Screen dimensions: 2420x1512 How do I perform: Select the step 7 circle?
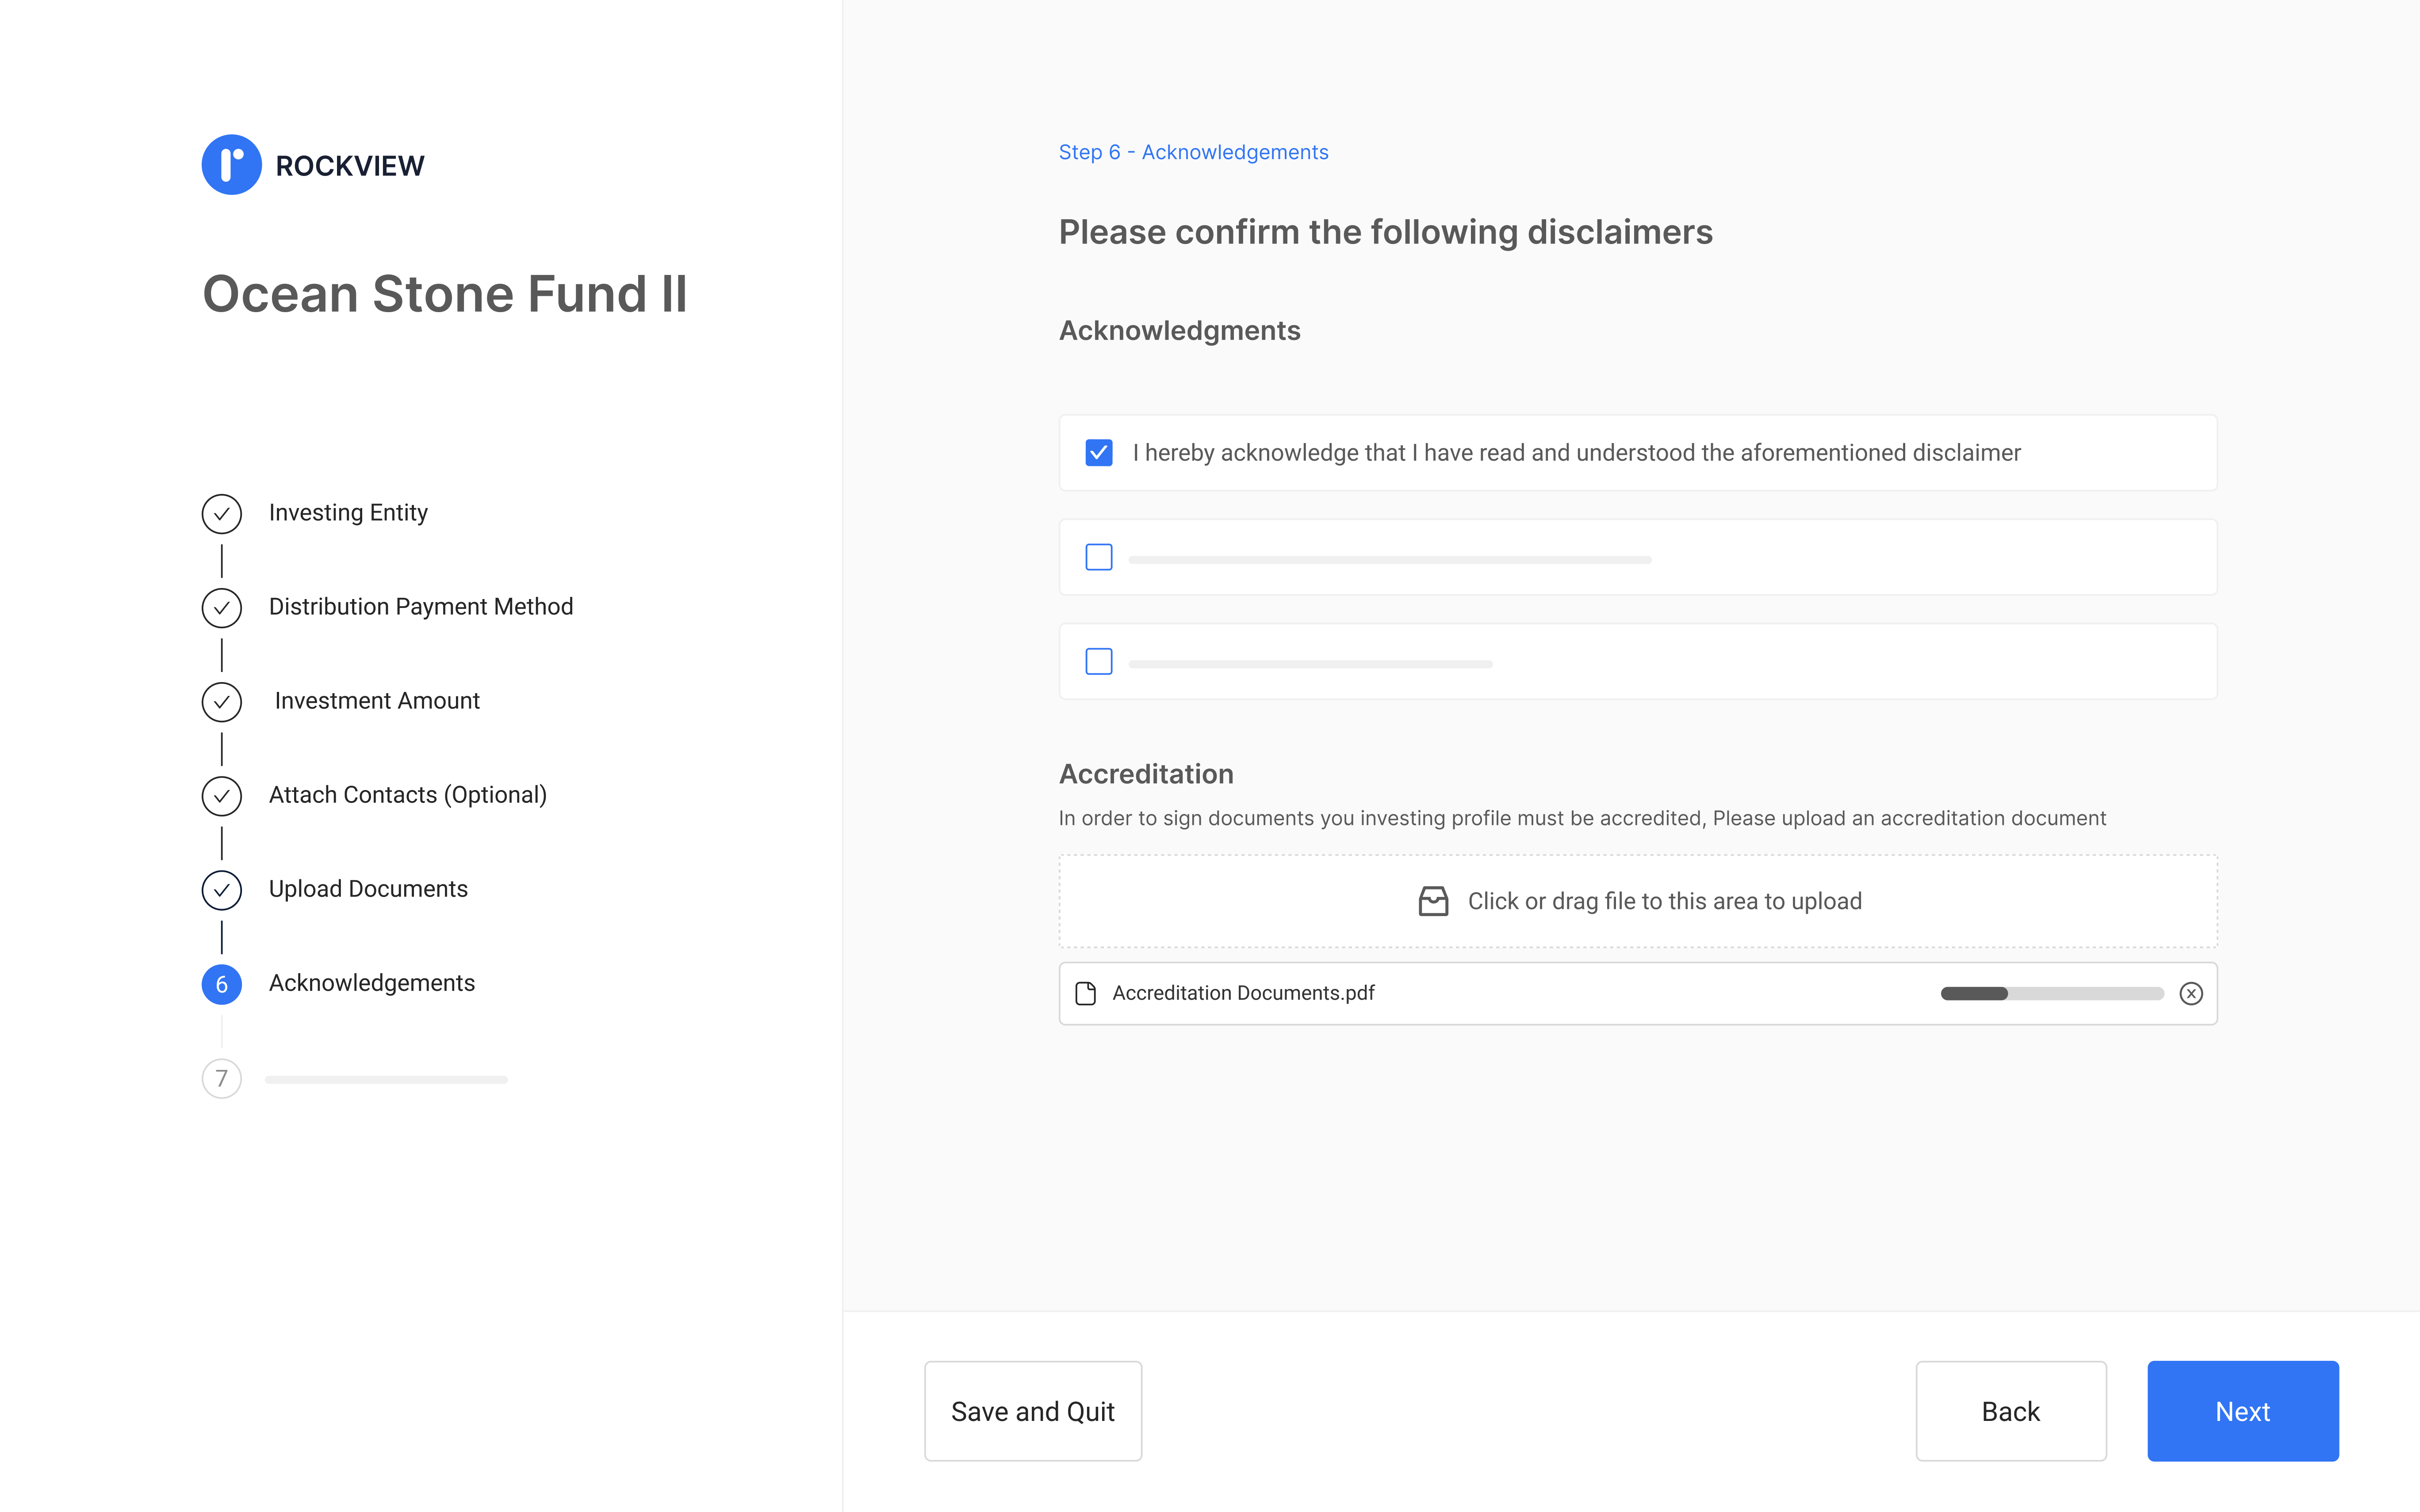tap(222, 1078)
